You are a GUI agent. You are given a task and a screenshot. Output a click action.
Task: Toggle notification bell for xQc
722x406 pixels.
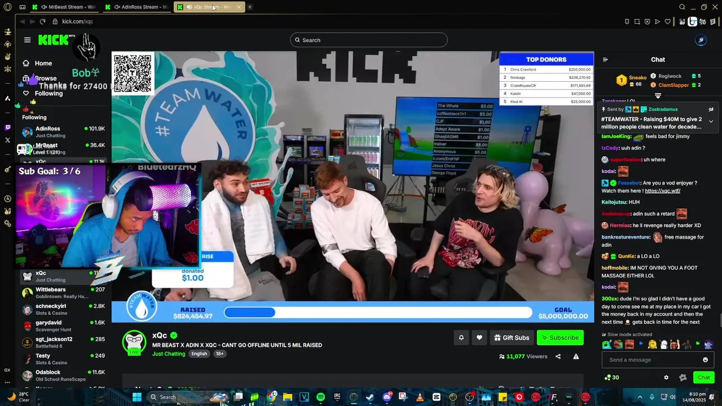[461, 338]
